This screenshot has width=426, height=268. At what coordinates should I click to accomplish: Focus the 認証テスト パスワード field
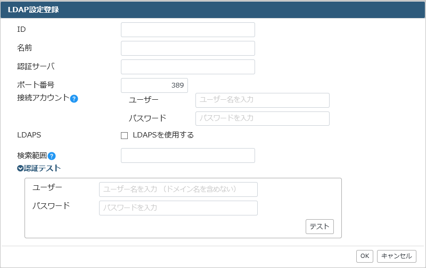(178, 208)
